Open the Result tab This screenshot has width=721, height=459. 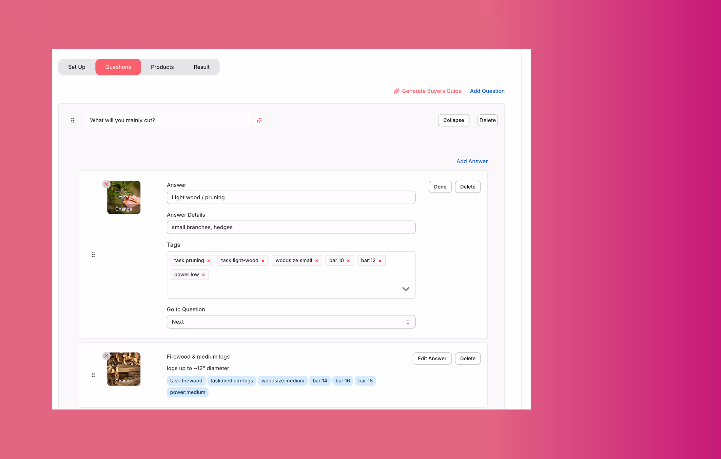(202, 67)
